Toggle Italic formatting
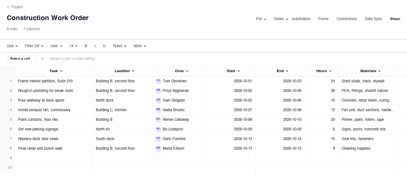This screenshot has height=176, width=407. (95, 46)
